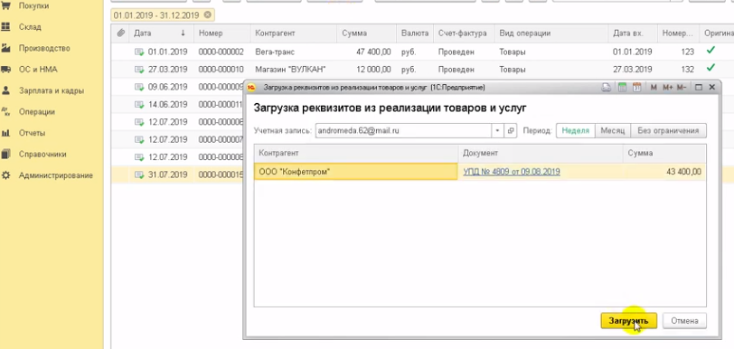
Task: Open the Зарплата и кадры section
Action: click(51, 91)
